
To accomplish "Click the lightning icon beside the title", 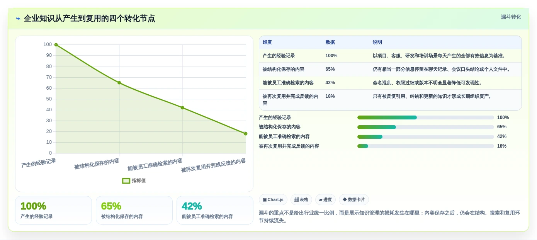I will point(18,19).
